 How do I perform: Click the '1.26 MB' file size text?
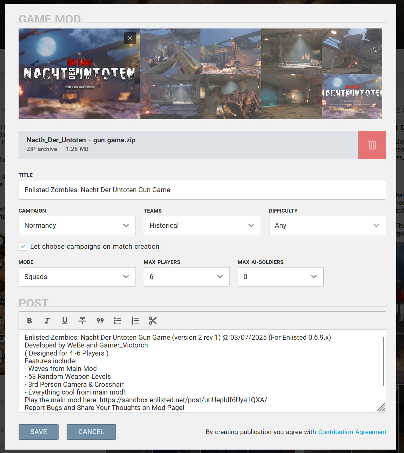click(77, 149)
